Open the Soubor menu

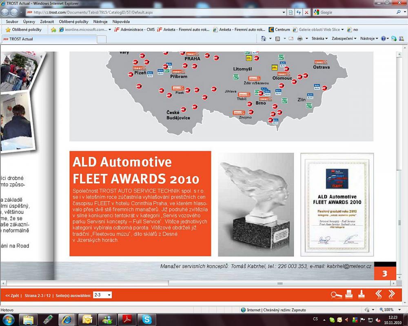click(x=12, y=22)
